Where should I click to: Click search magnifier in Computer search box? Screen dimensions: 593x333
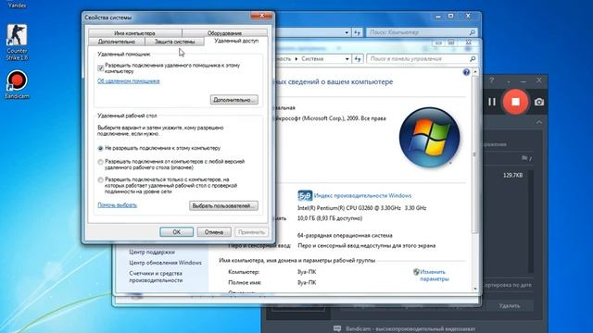point(473,32)
